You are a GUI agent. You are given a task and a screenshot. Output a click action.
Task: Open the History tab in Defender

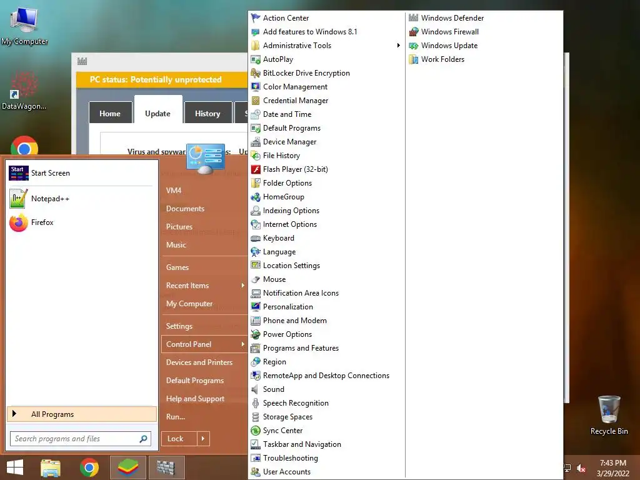(207, 112)
